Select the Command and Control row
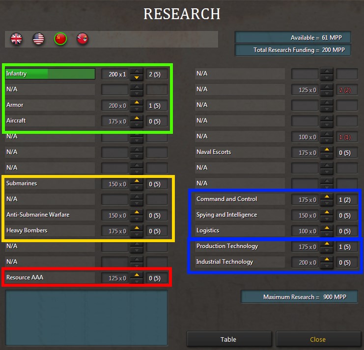The width and height of the screenshot is (364, 350). 240,199
